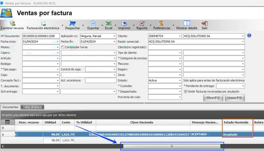Image resolution: width=264 pixels, height=151 pixels.
Task: Click the Imprimir printer icon
Action: click(x=124, y=23)
